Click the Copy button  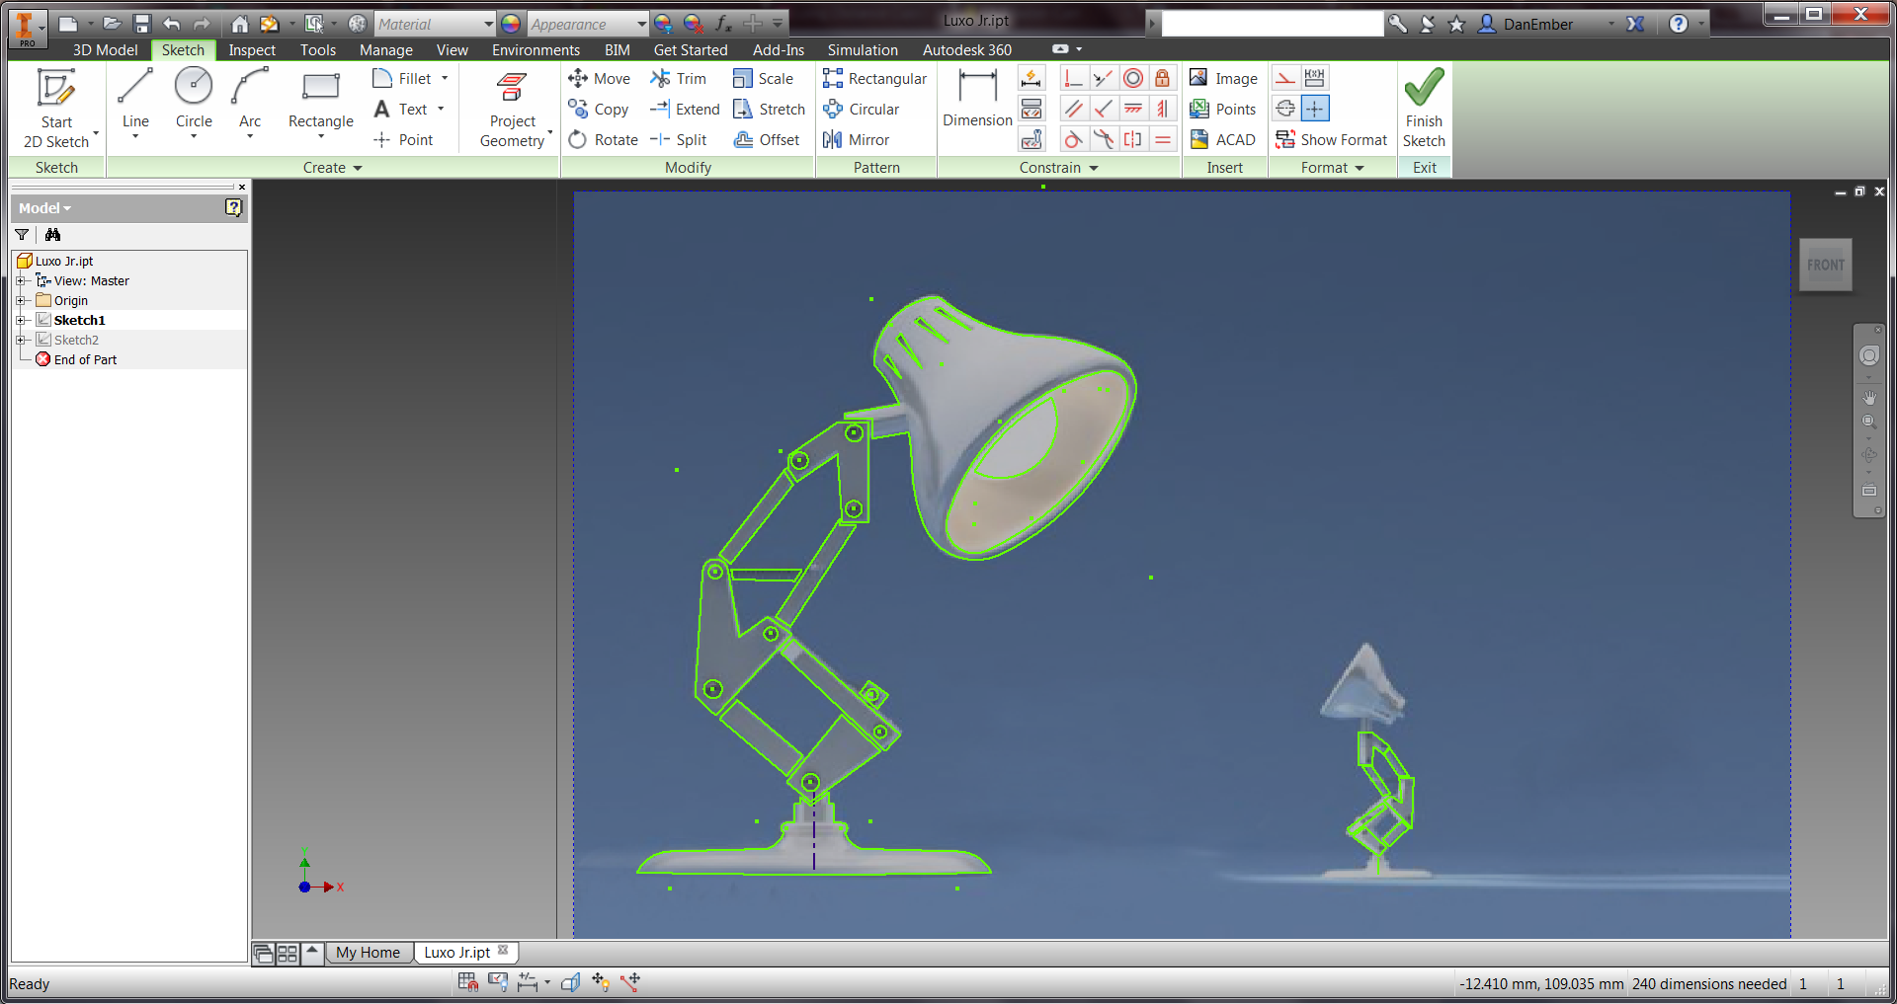click(599, 109)
